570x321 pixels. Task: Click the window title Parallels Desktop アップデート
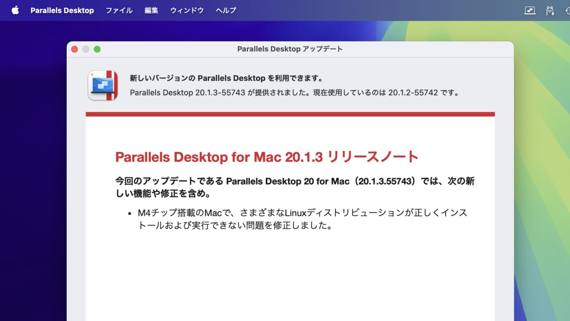(x=290, y=49)
